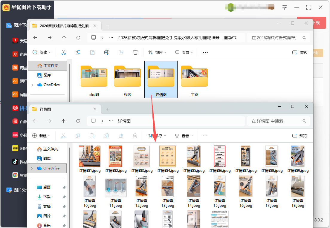This screenshot has width=330, height=228.
Task: Open the 查看 dropdown in the upper Explorer window
Action: pos(184,52)
